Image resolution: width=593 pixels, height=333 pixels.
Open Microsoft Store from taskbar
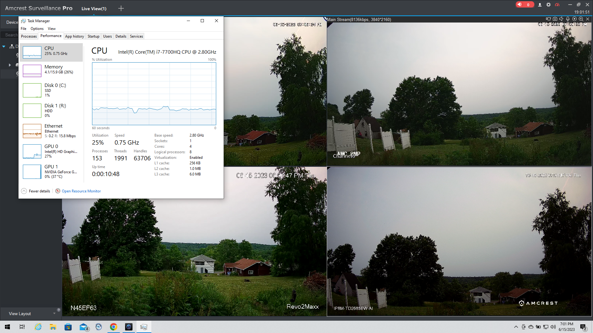point(68,327)
